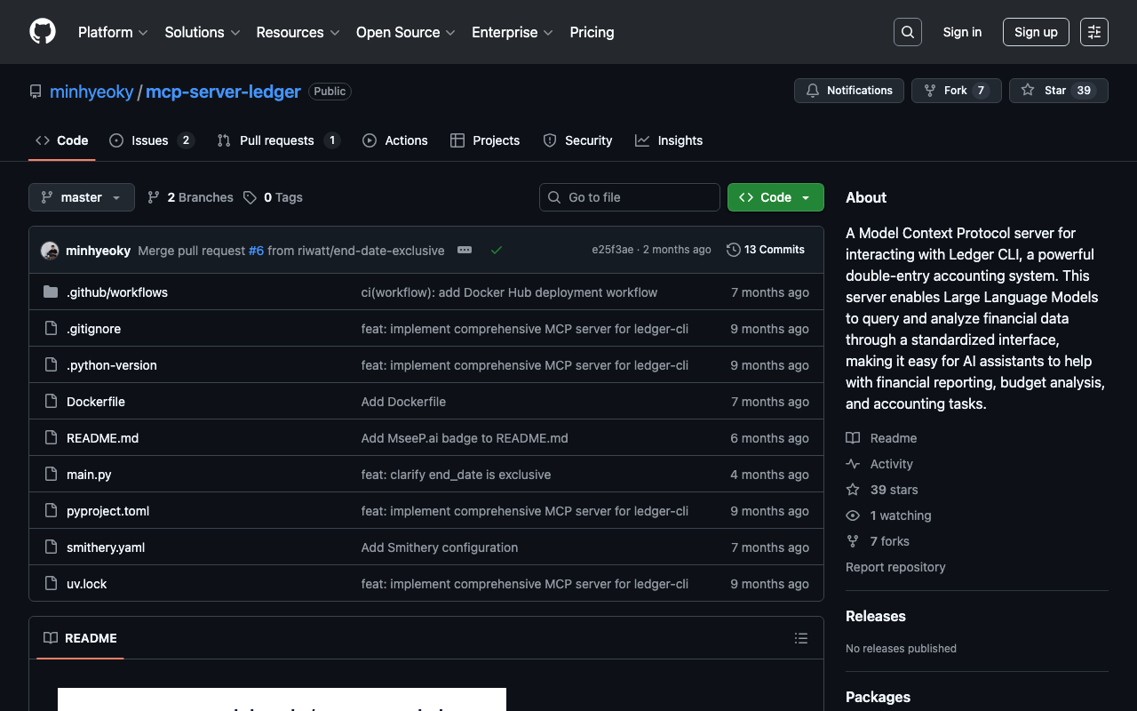Open the .github/workflows folder
Image resolution: width=1137 pixels, height=711 pixels.
pyautogui.click(x=117, y=292)
